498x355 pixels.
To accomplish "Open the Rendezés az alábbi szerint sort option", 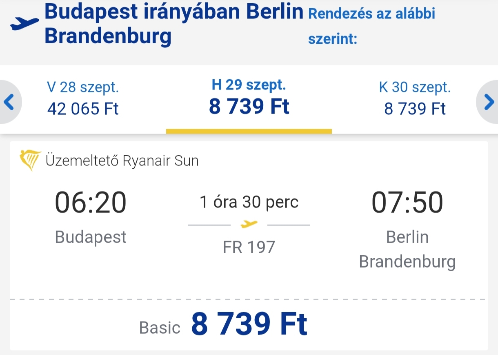I will tap(371, 26).
